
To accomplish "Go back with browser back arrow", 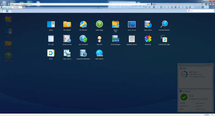I will (2, 4).
